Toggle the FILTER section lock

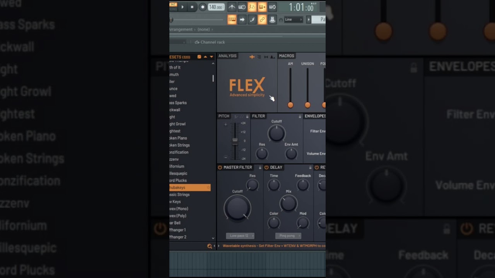(300, 116)
